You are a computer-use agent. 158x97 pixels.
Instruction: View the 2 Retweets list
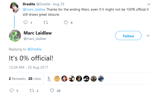click(x=17, y=79)
